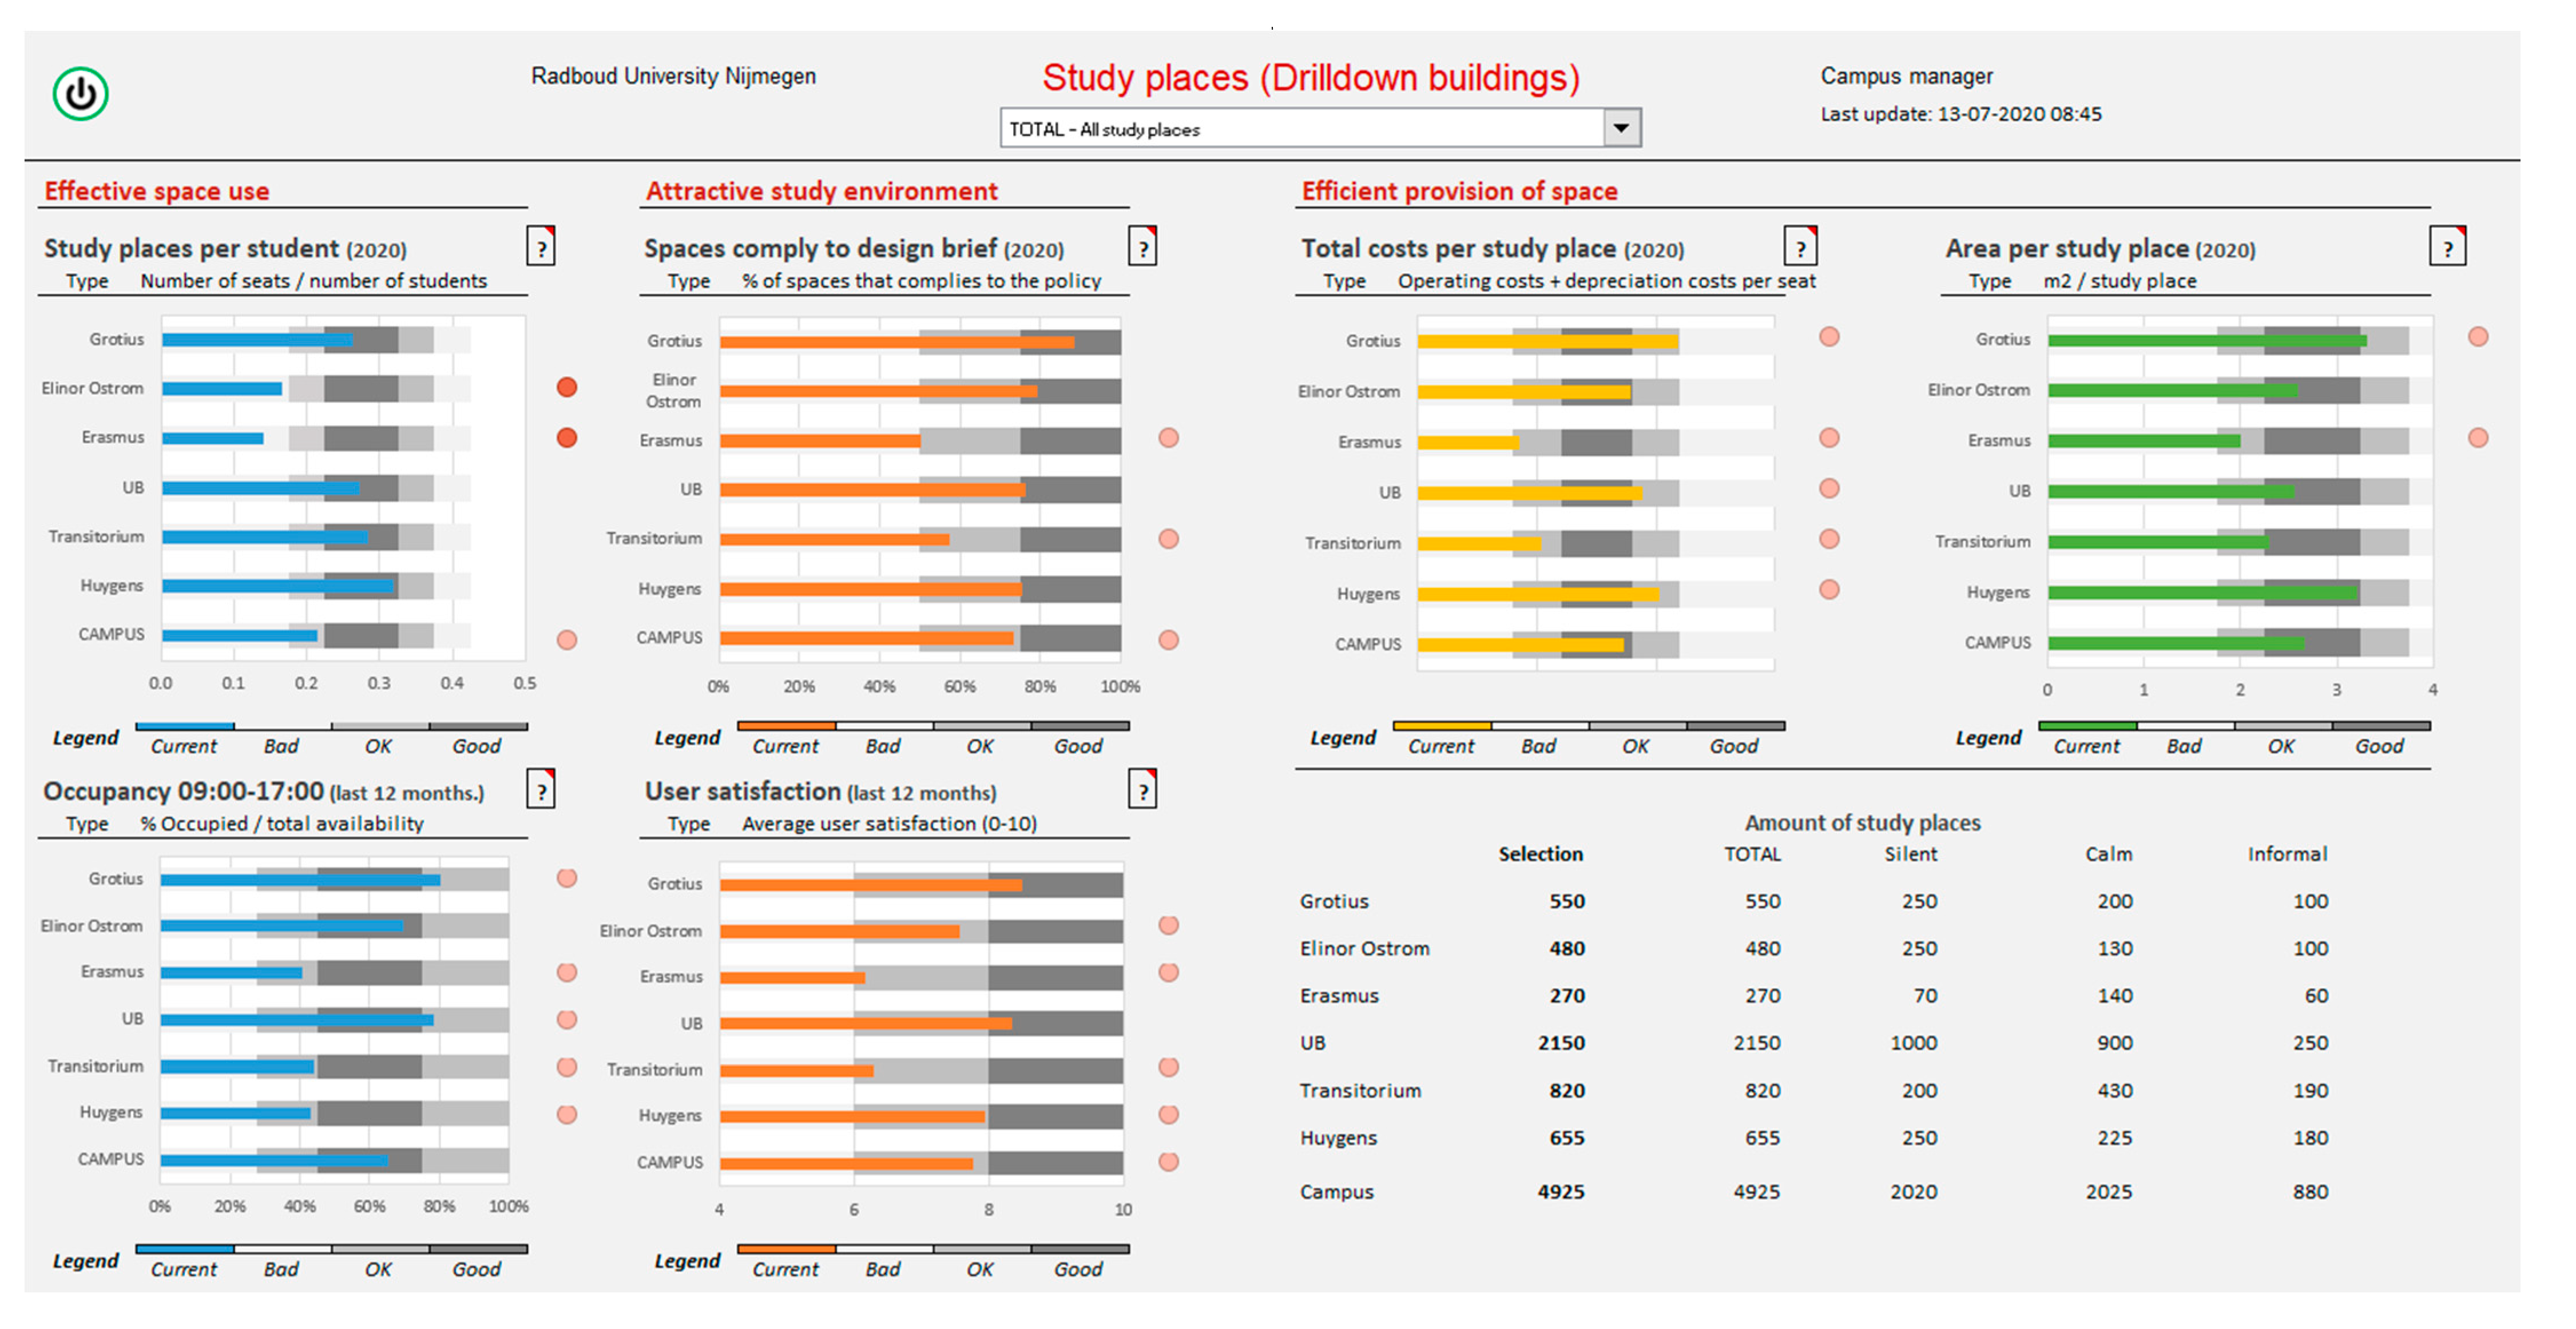Open help for Total costs per study place
2576x1329 pixels.
pyautogui.click(x=1800, y=246)
